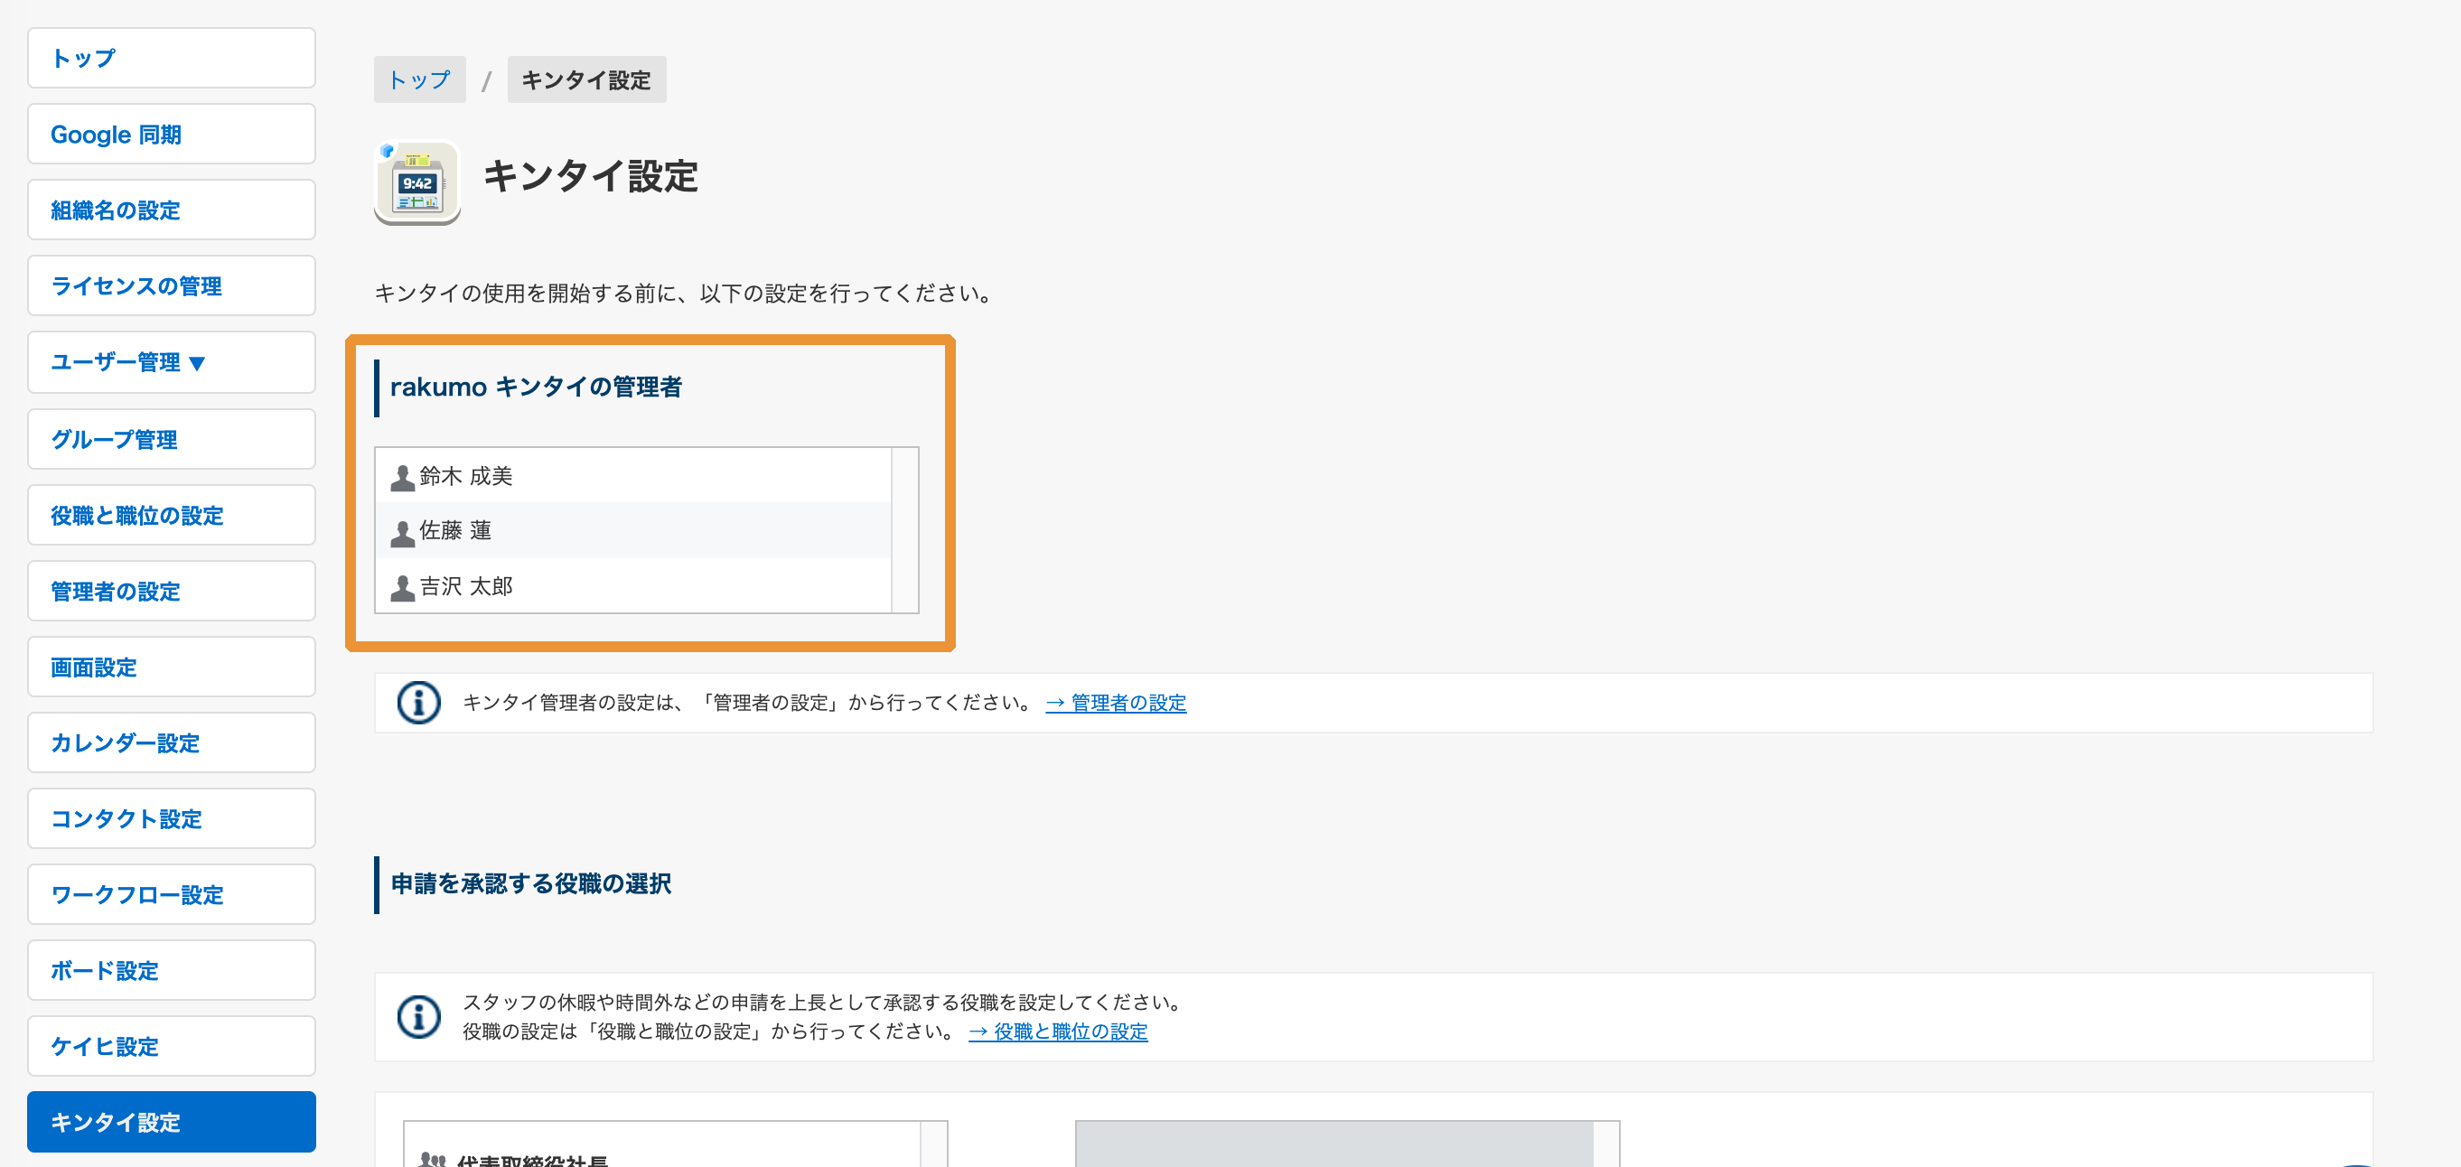Open ケイヒ設定 page
The width and height of the screenshot is (2461, 1167).
(171, 1047)
